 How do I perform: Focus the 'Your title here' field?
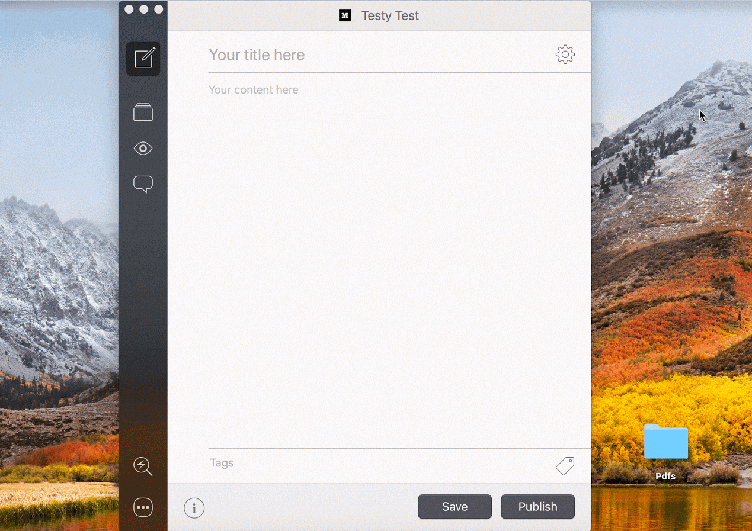[379, 55]
